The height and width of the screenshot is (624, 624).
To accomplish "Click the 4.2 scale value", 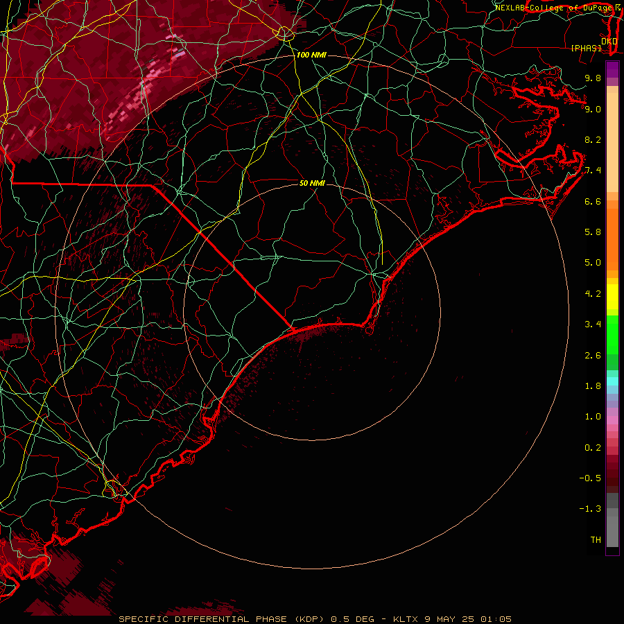I will coord(593,294).
